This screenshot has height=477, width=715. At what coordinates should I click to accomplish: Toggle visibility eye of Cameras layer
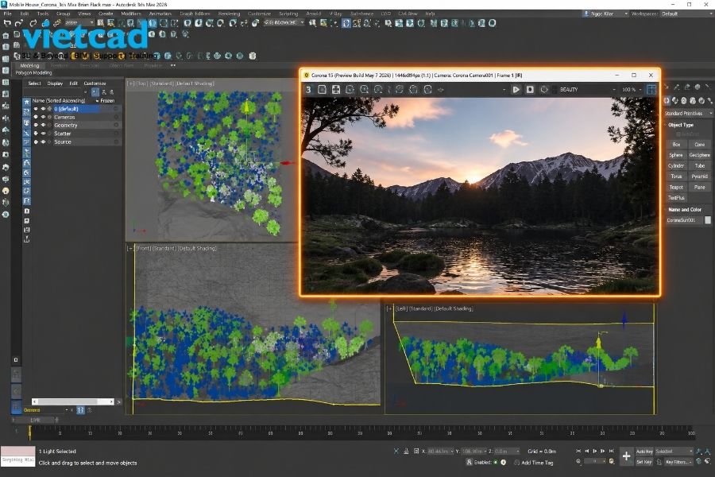(43, 117)
